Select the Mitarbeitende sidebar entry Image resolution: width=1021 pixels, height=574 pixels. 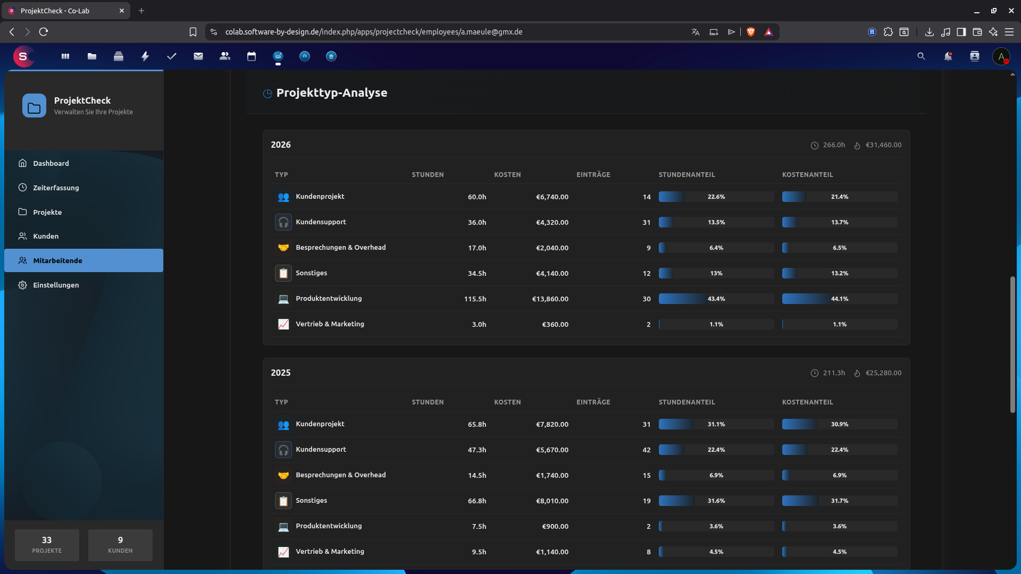[x=57, y=260]
